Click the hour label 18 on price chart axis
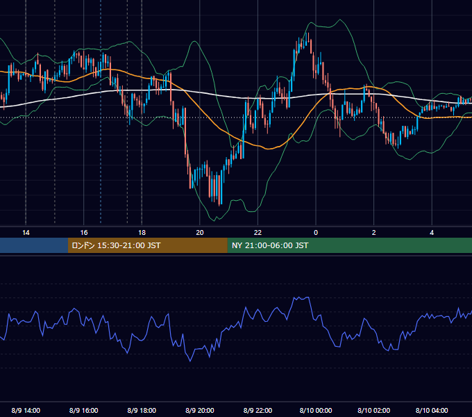The width and height of the screenshot is (472, 417). 142,233
